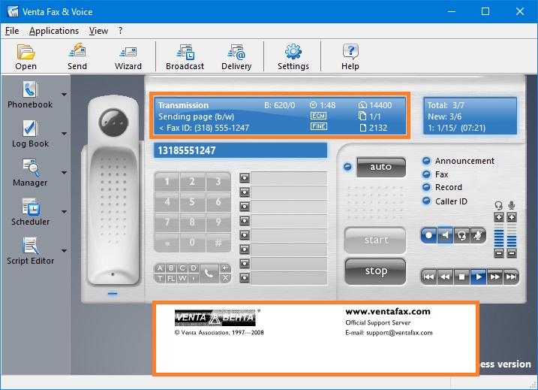The image size is (538, 390).
Task: Decrease headphone volume with minus button
Action: click(x=499, y=253)
